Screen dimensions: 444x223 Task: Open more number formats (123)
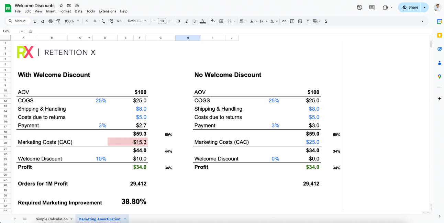(x=119, y=21)
